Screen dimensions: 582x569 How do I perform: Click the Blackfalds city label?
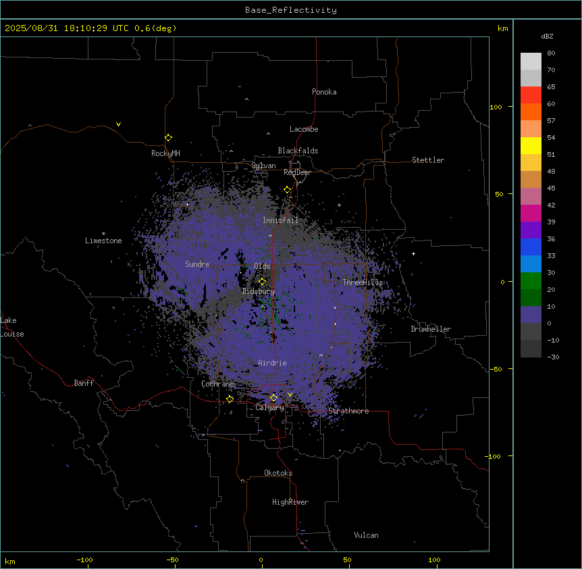pyautogui.click(x=298, y=151)
